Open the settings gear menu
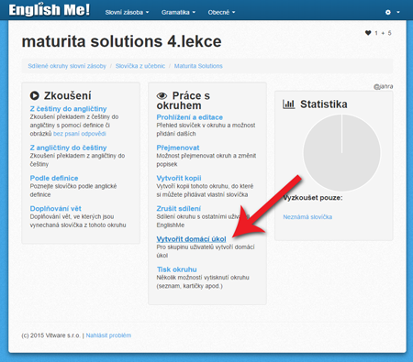413x362 pixels. click(x=392, y=12)
